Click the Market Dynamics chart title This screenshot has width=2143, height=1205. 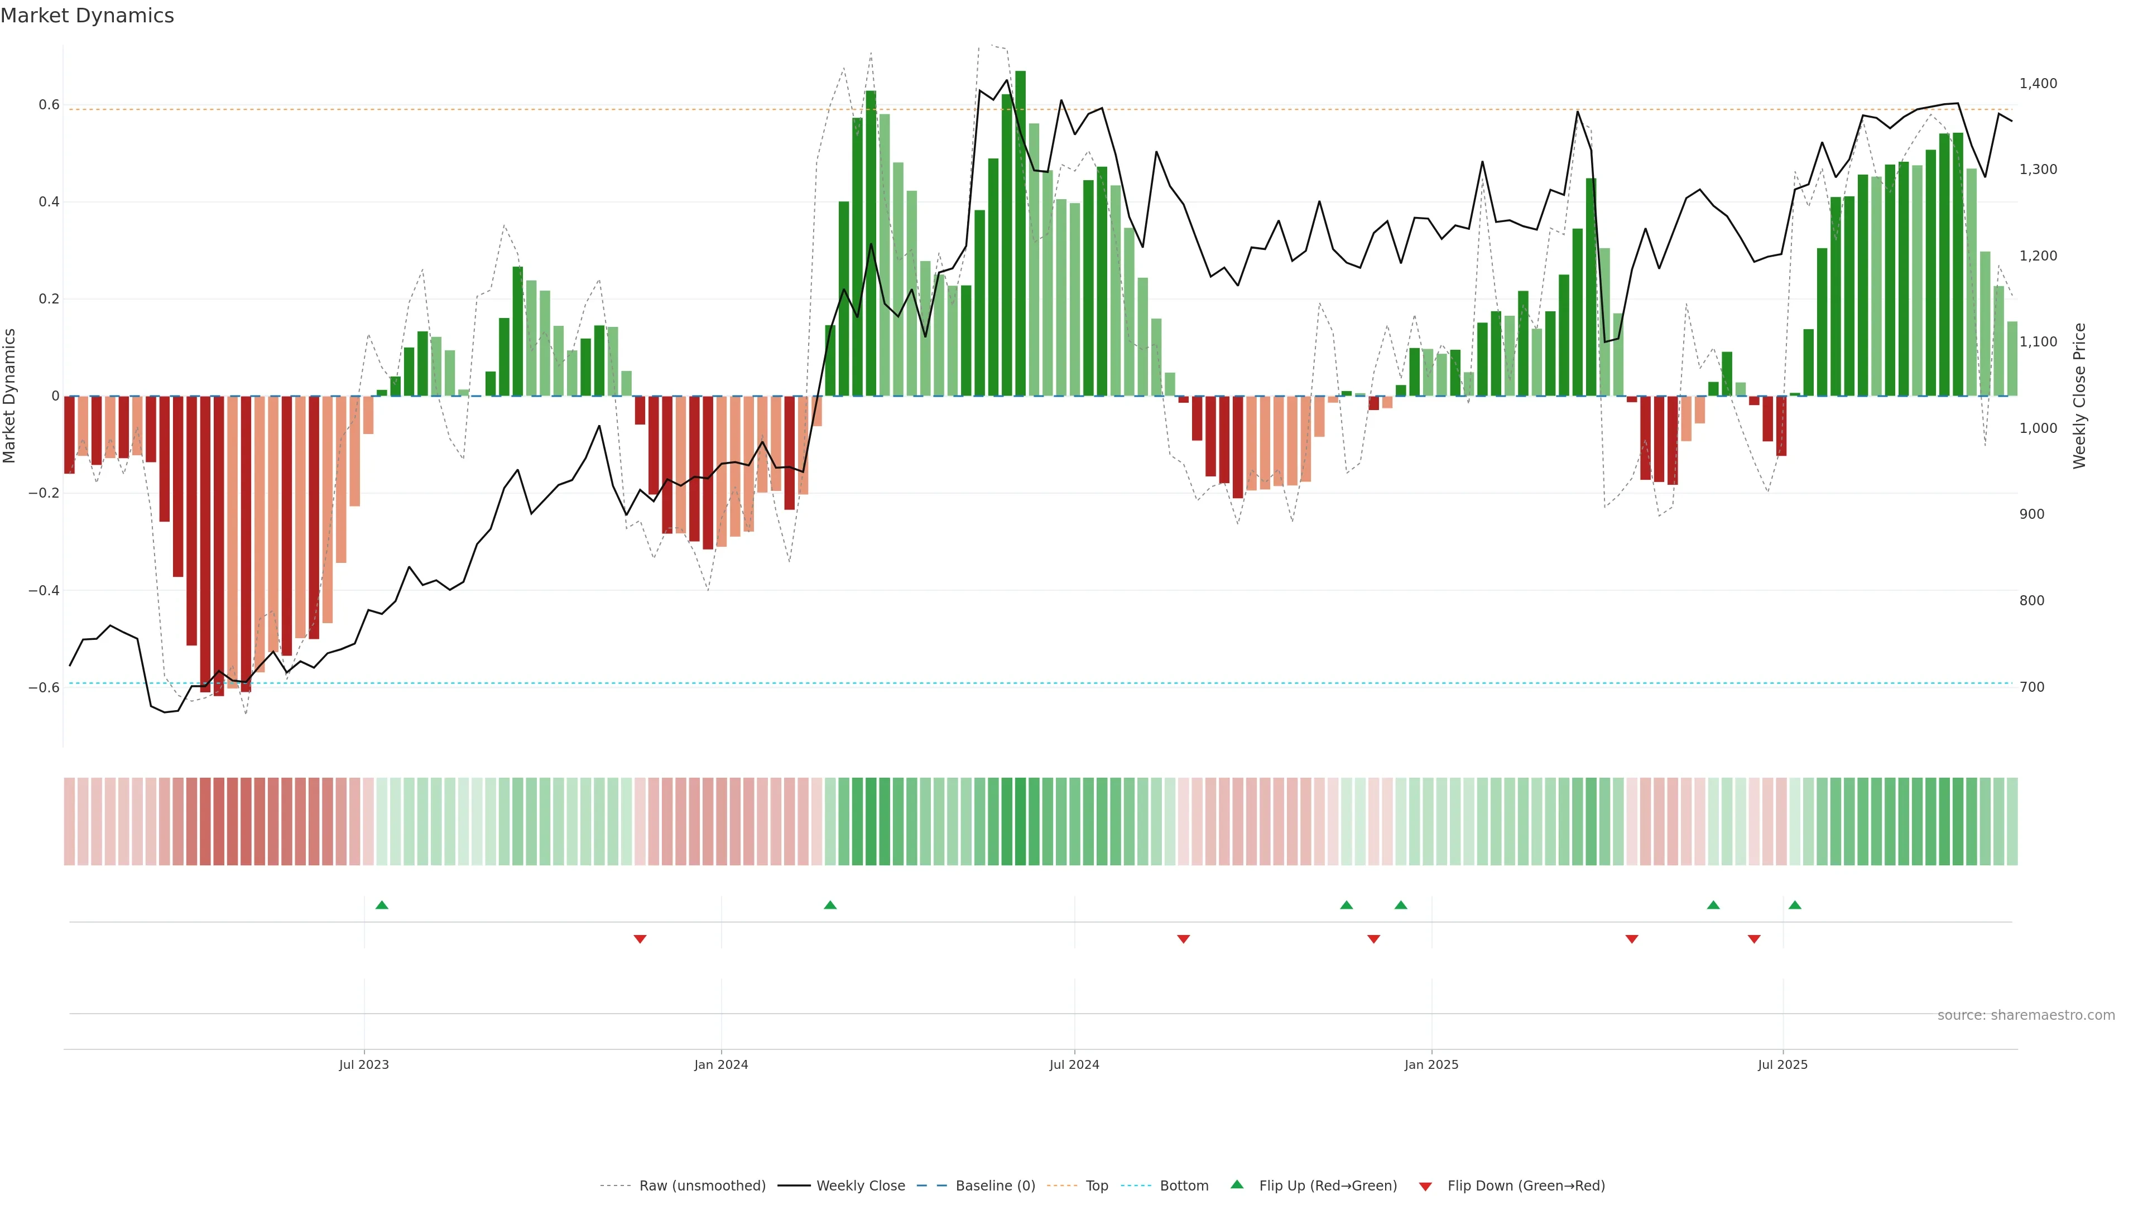tap(88, 16)
